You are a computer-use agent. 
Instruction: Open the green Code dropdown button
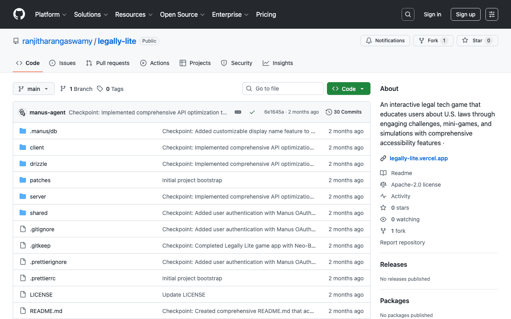[349, 89]
